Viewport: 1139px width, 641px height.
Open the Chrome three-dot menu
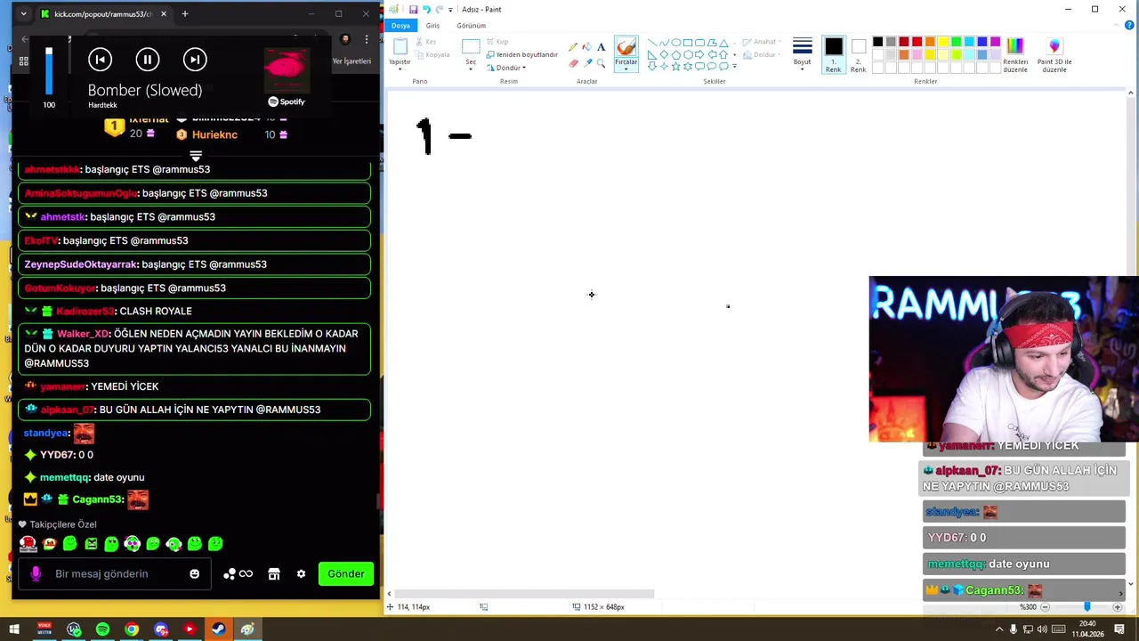[x=367, y=39]
